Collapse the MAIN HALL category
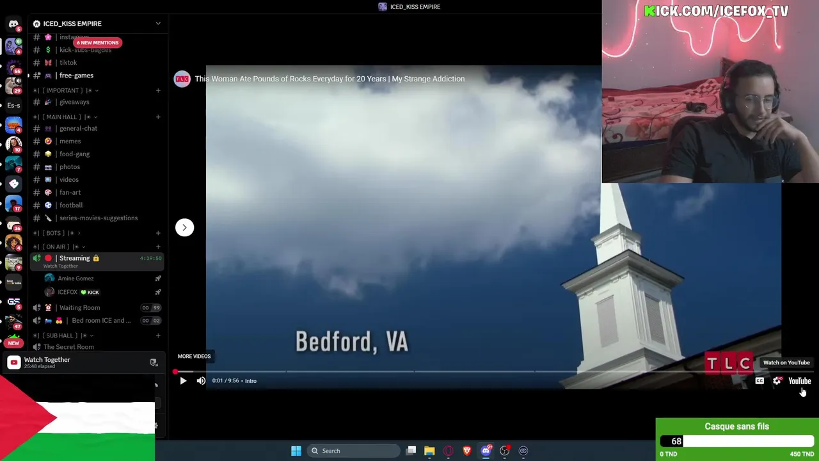 pos(64,117)
